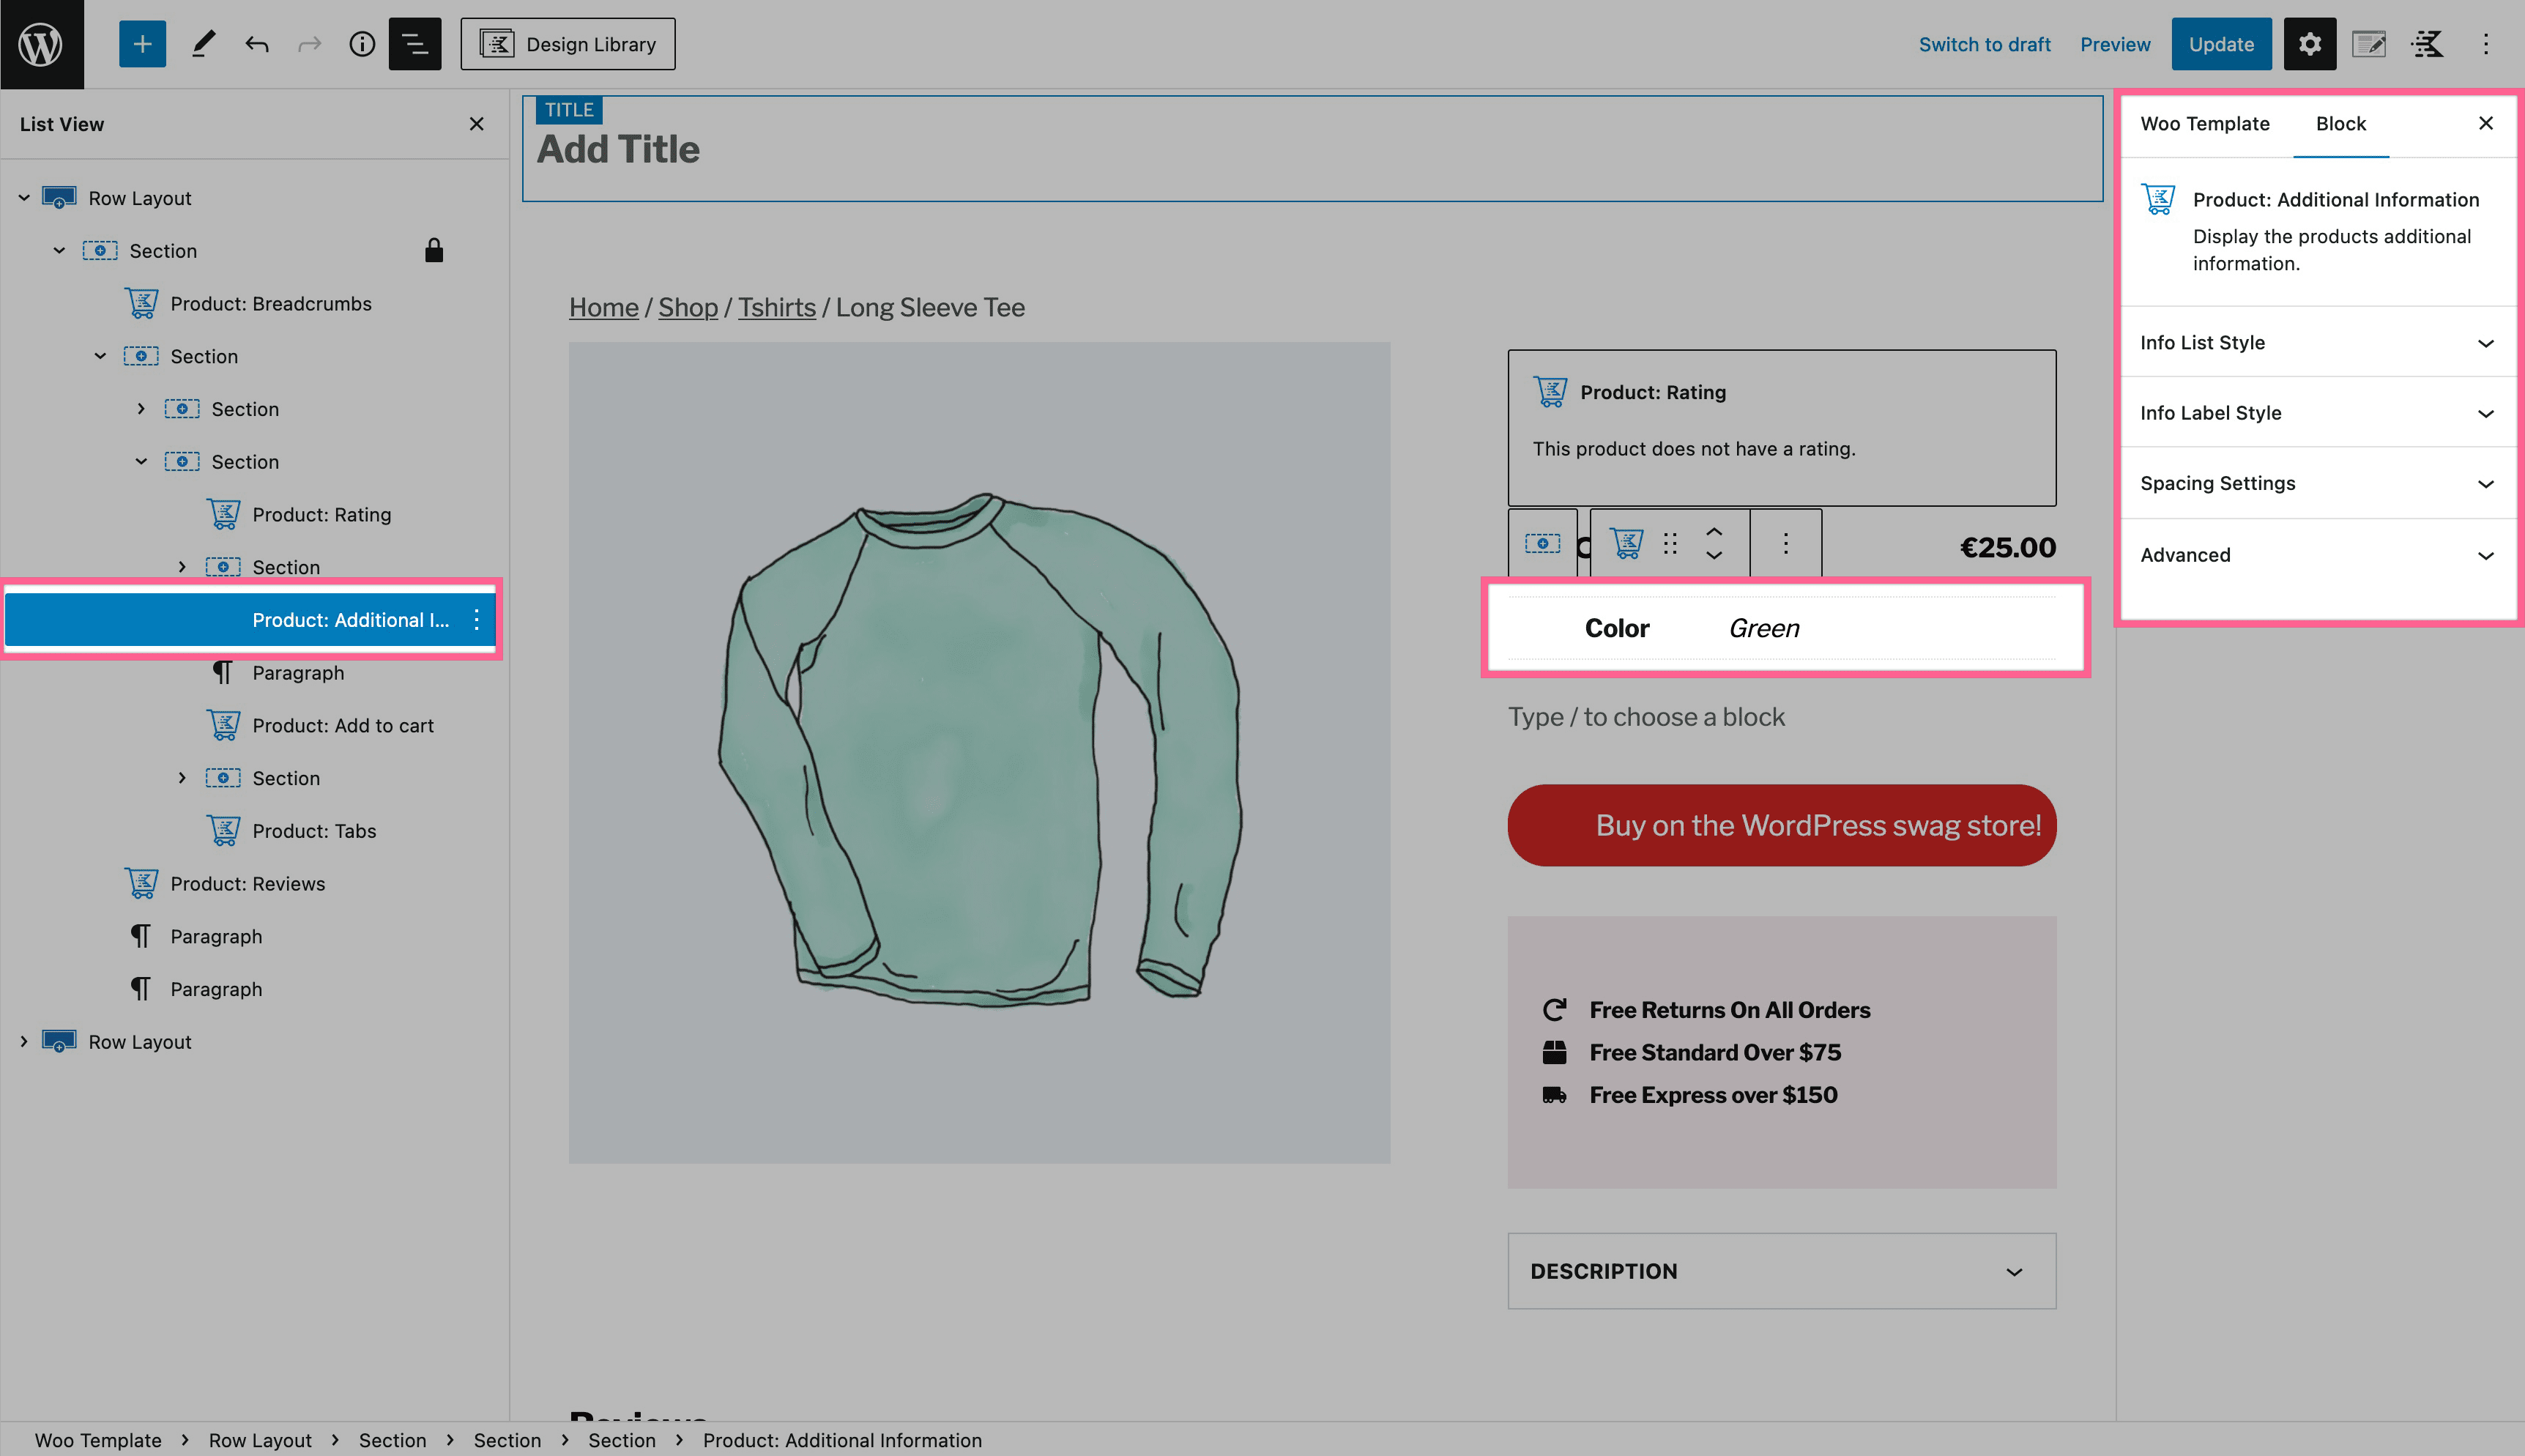Click the Free Returns On All Orders text

click(1729, 1010)
